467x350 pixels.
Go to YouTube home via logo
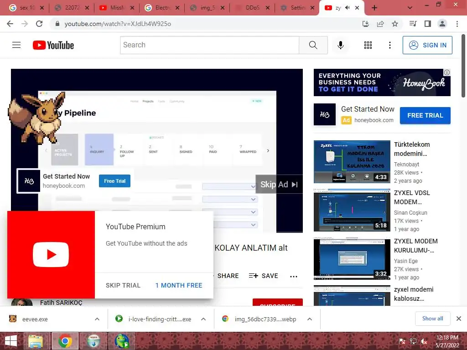tap(53, 45)
